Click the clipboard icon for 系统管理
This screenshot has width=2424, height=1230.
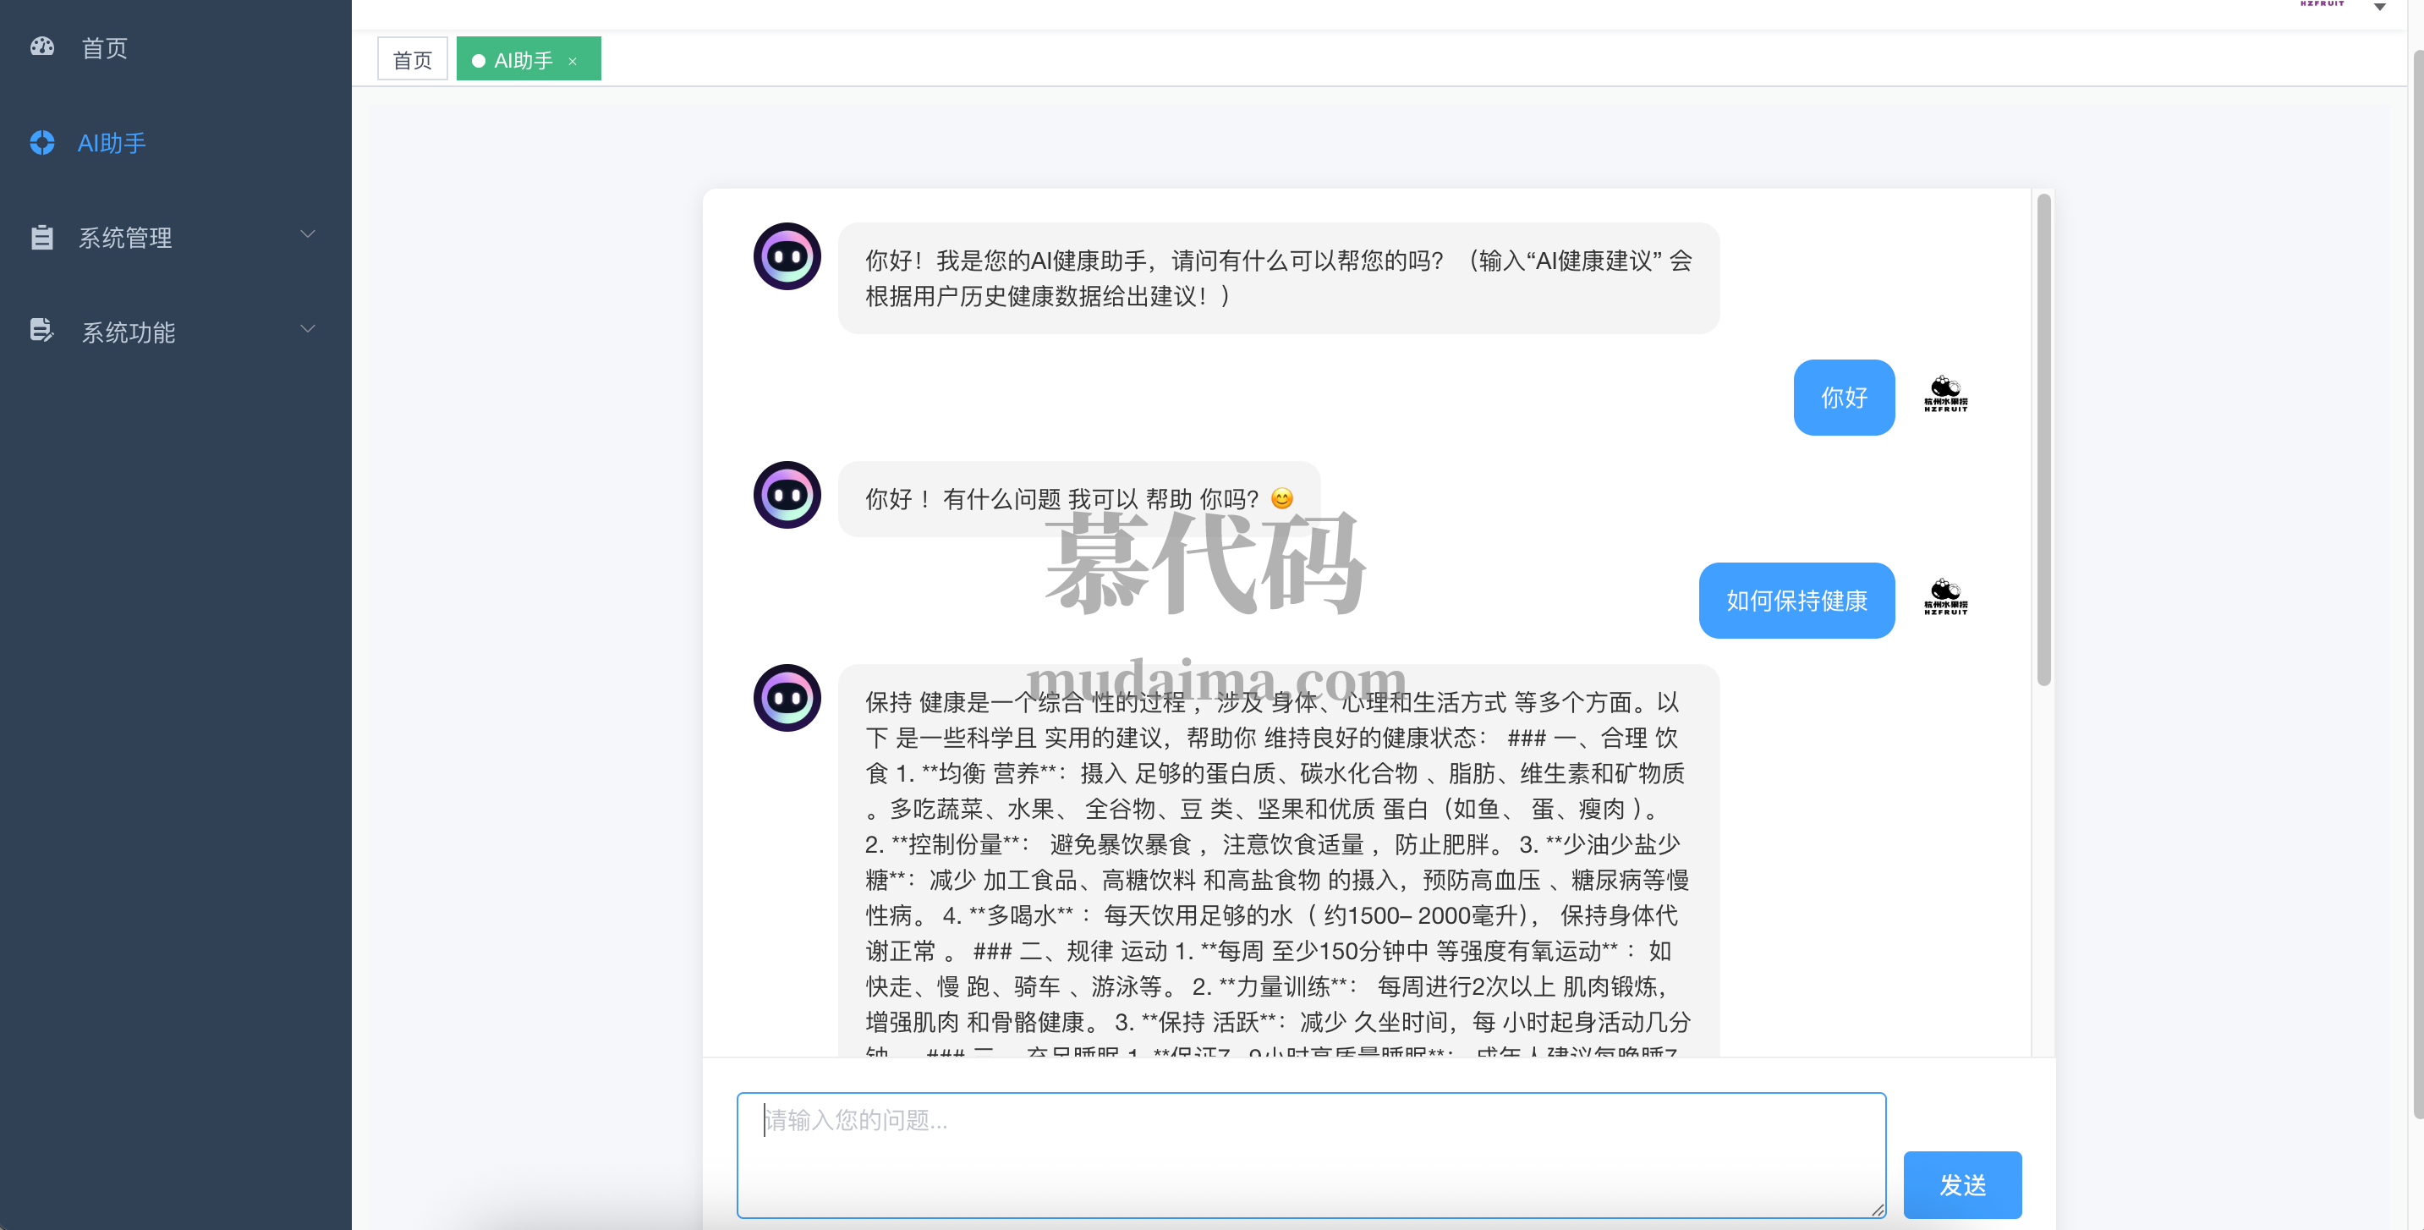42,237
